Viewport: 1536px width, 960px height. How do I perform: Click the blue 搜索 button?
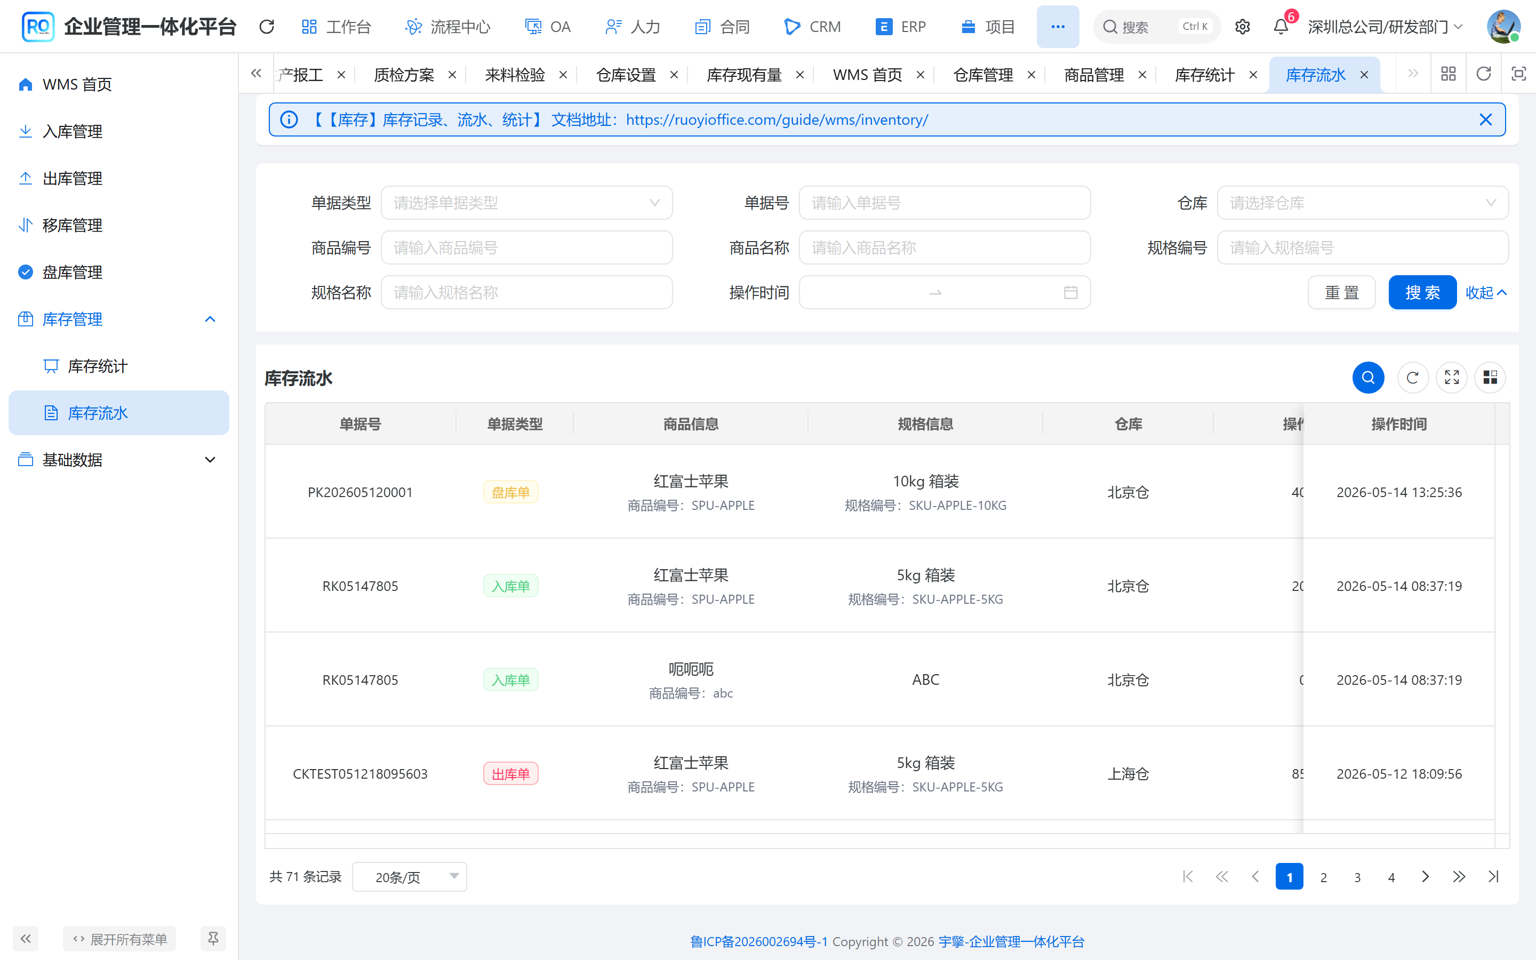(1422, 292)
